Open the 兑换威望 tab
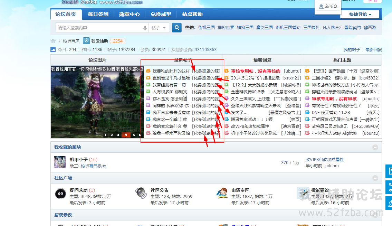 (x=161, y=14)
